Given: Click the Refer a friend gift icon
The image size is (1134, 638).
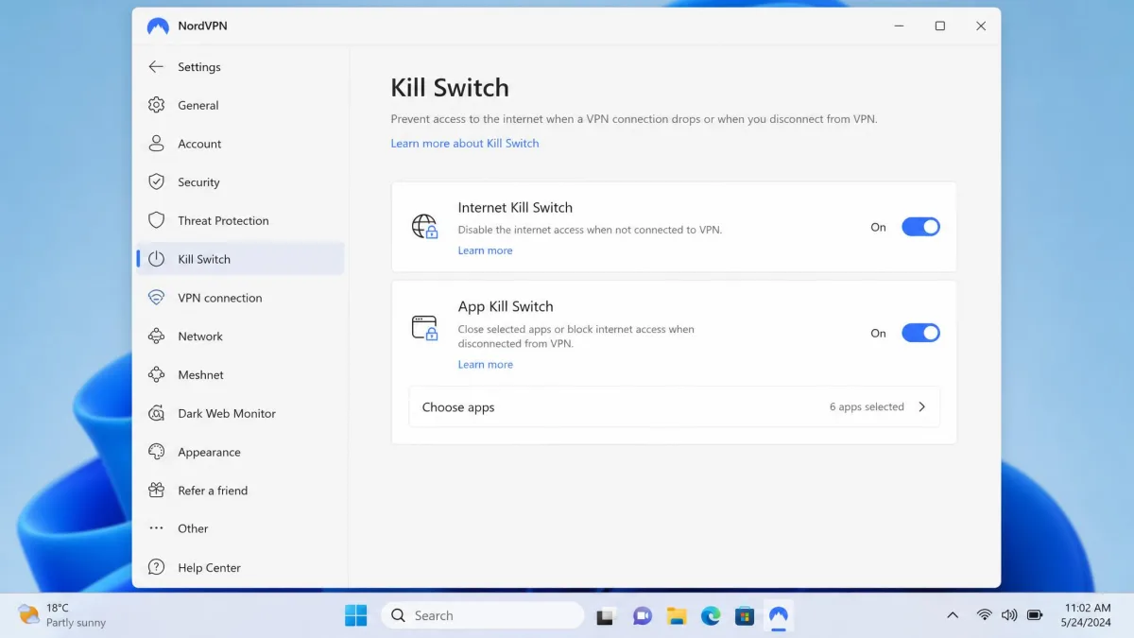Looking at the screenshot, I should coord(157,491).
